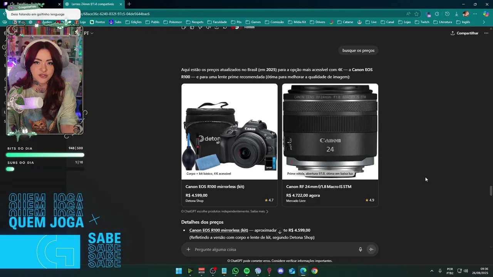Click the R$ 4.599,00 card price

(196, 195)
